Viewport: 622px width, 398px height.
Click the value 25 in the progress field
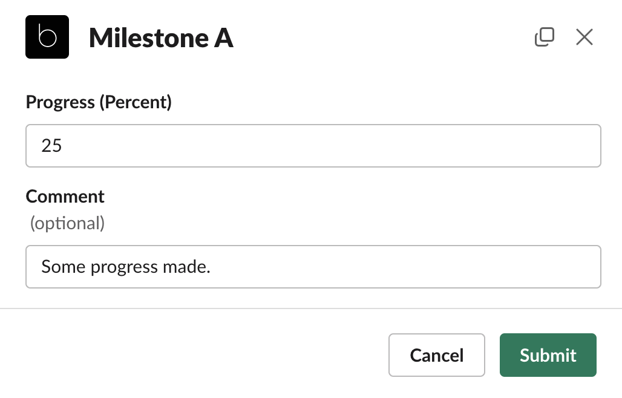[51, 146]
